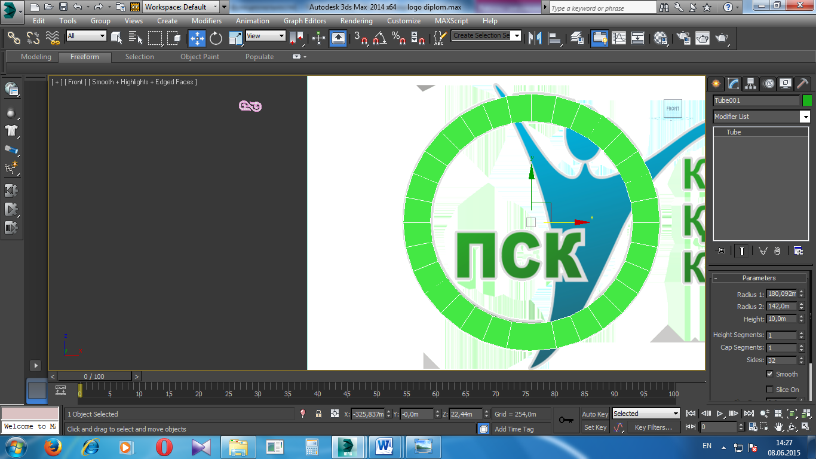Click Bind to Space Warp icon

[x=53, y=38]
